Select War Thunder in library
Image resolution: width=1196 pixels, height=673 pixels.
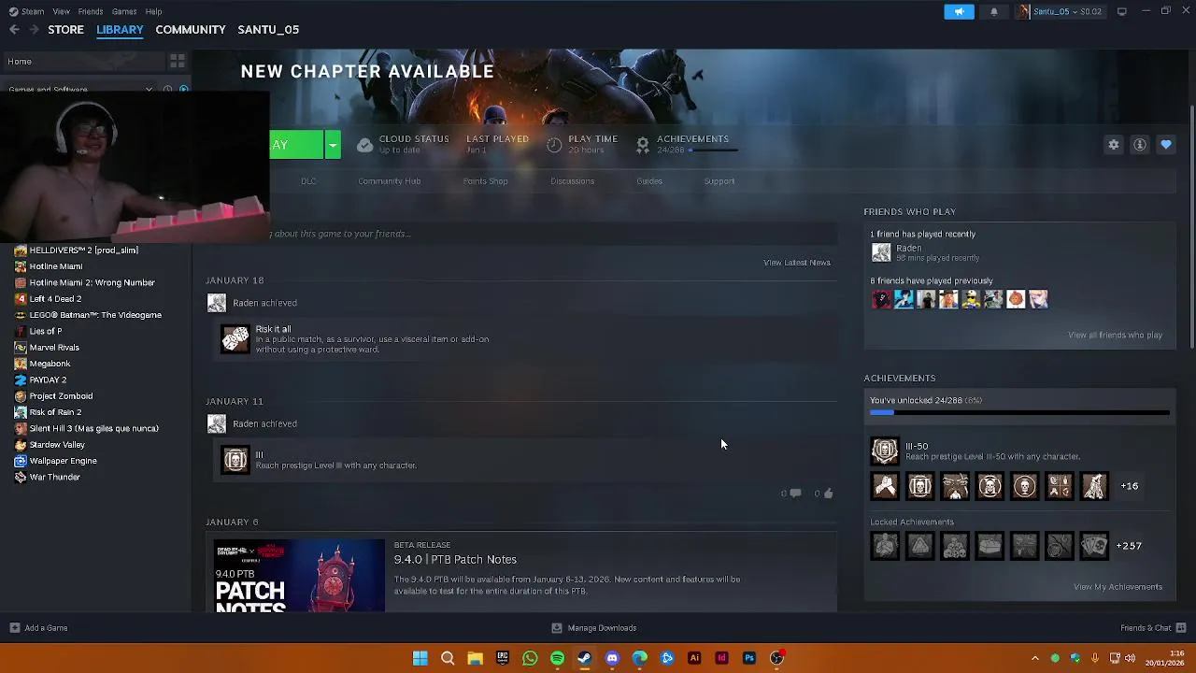(54, 477)
